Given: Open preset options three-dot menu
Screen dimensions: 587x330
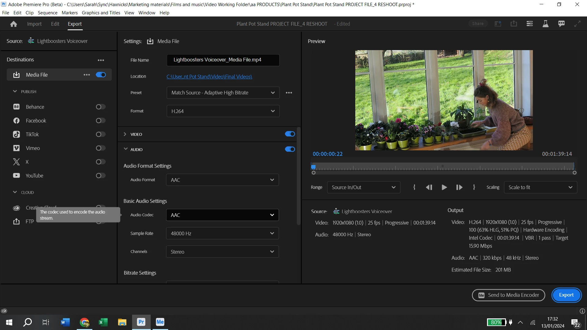Looking at the screenshot, I should pos(289,93).
